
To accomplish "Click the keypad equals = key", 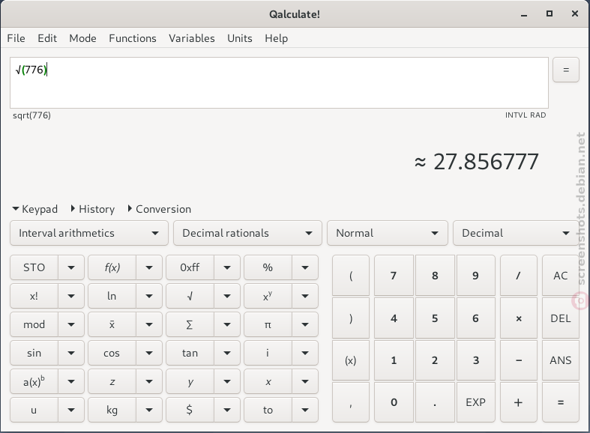I will click(x=560, y=402).
